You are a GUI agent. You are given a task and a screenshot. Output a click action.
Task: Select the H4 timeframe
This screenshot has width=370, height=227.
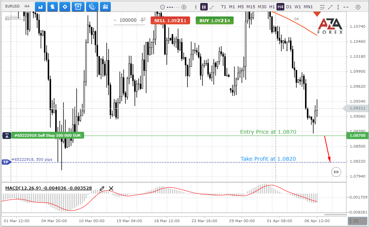point(280,7)
